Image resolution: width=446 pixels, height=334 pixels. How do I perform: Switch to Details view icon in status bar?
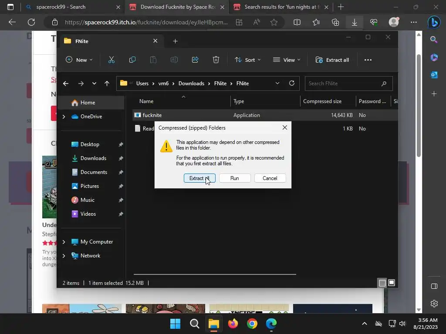click(x=382, y=283)
